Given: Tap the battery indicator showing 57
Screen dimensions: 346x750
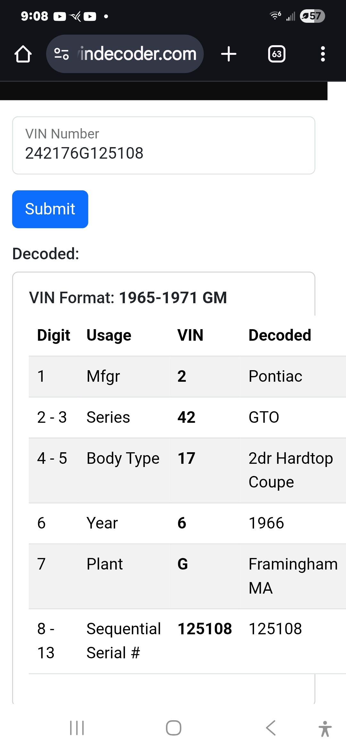Looking at the screenshot, I should click(x=312, y=16).
